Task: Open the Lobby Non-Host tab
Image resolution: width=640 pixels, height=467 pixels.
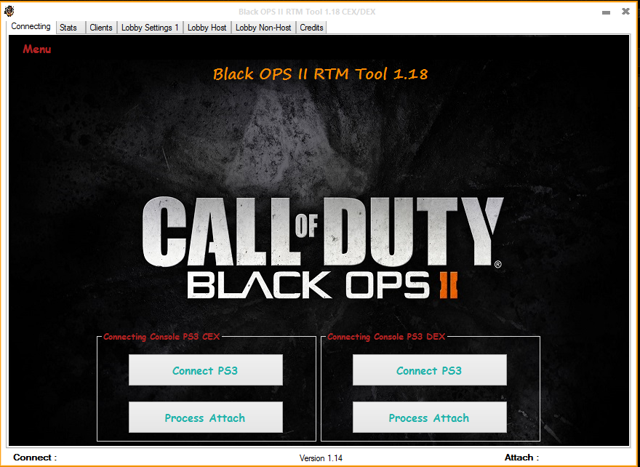Action: pyautogui.click(x=263, y=28)
